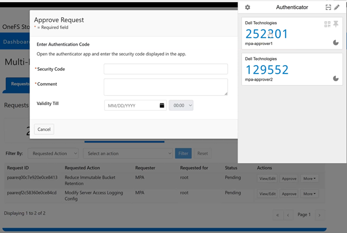Click Approve for Modify Server Access Logging request
This screenshot has height=233, width=347.
[x=289, y=194]
